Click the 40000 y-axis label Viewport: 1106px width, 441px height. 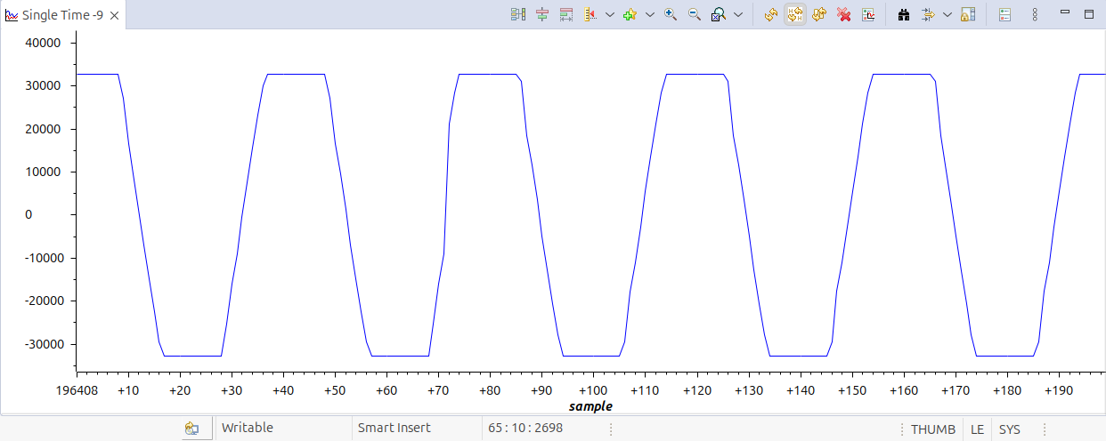pyautogui.click(x=43, y=43)
